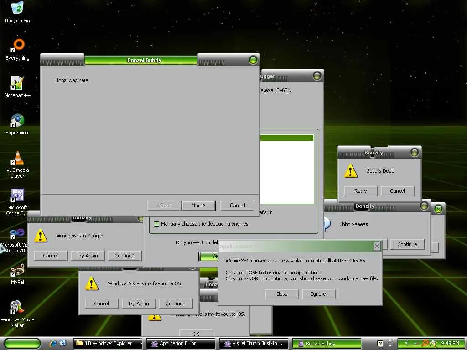Open the Recycle Bin desktop icon
The height and width of the screenshot is (350, 467).
(17, 12)
